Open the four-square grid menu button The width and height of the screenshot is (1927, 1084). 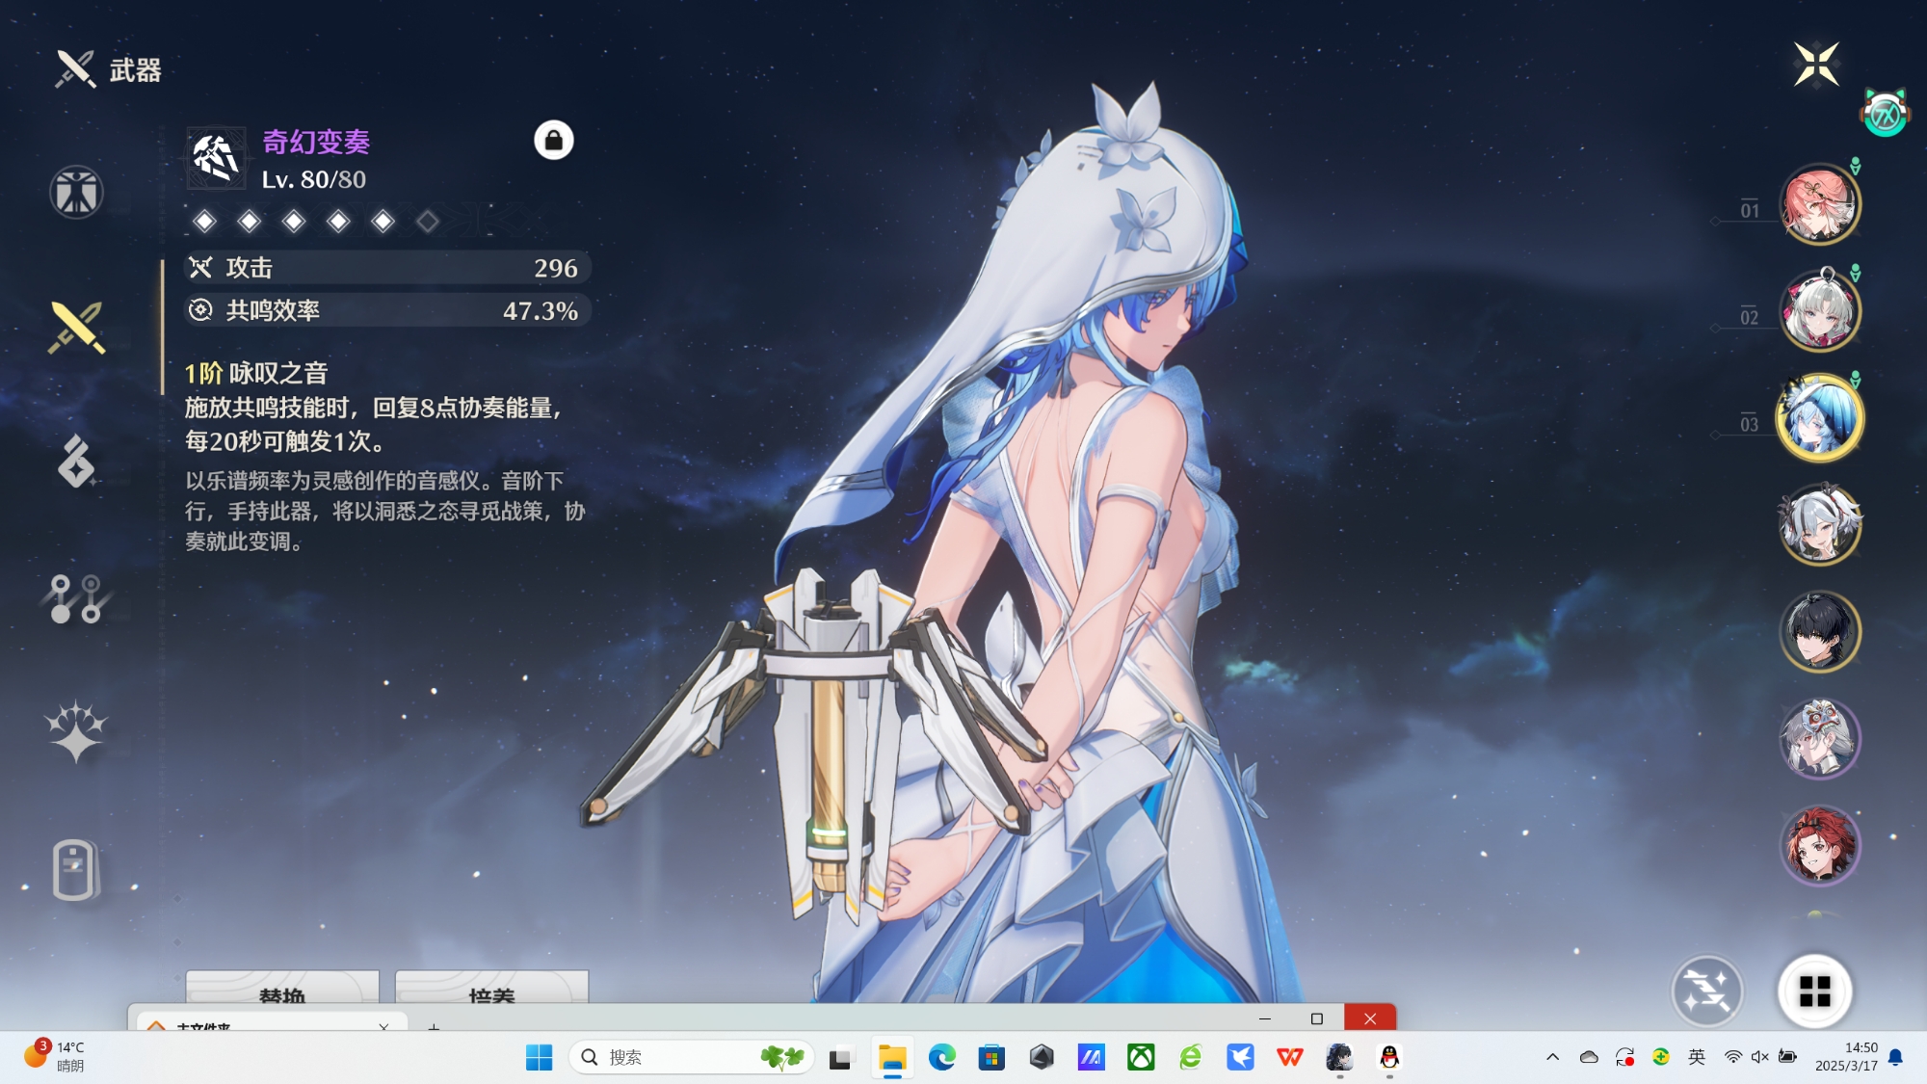(x=1814, y=991)
